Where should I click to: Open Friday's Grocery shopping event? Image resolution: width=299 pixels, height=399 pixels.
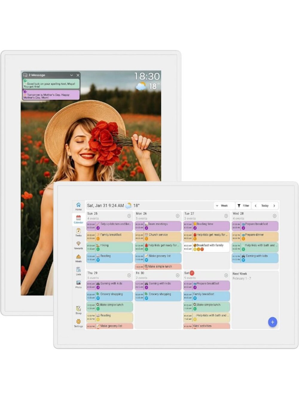pyautogui.click(x=158, y=296)
